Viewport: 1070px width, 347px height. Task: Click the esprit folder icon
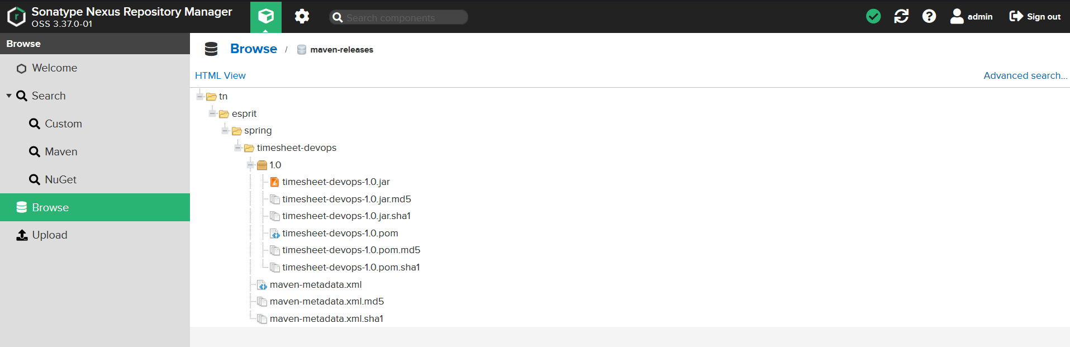pyautogui.click(x=224, y=114)
